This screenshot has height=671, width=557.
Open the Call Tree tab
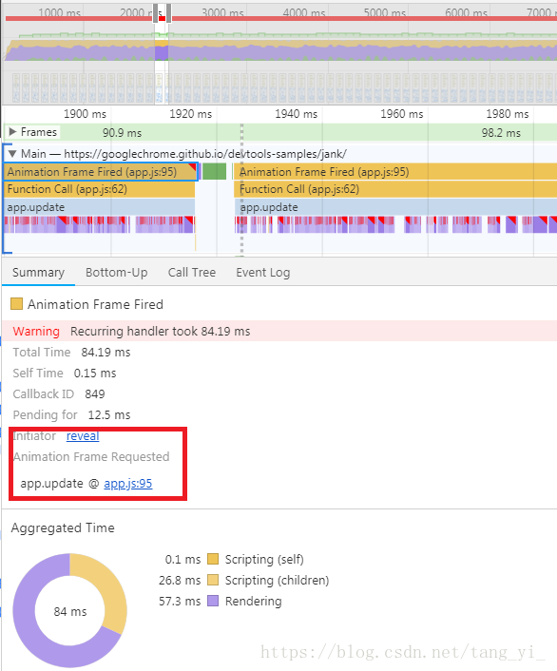pyautogui.click(x=192, y=273)
